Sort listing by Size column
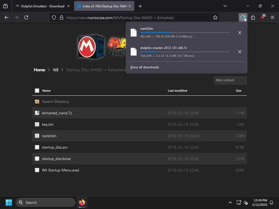The image size is (279, 209). tap(239, 91)
